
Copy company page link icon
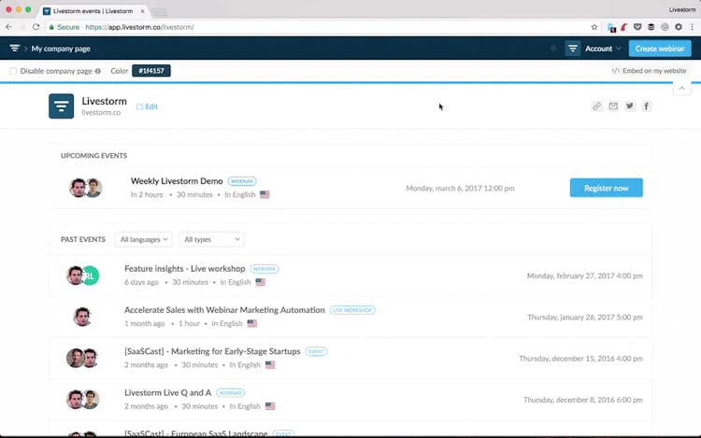click(x=597, y=106)
